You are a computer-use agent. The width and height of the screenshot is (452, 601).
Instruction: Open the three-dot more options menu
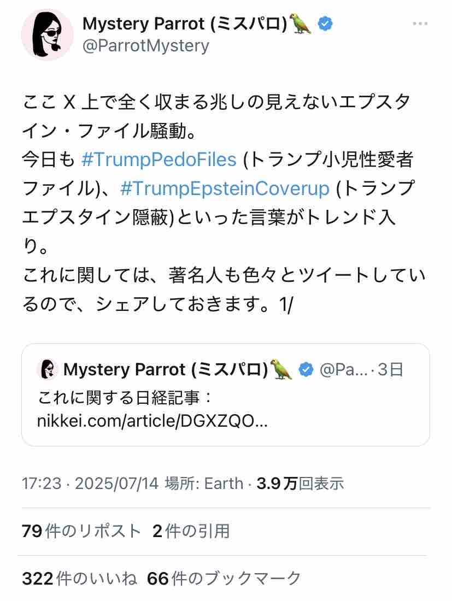pos(420,24)
